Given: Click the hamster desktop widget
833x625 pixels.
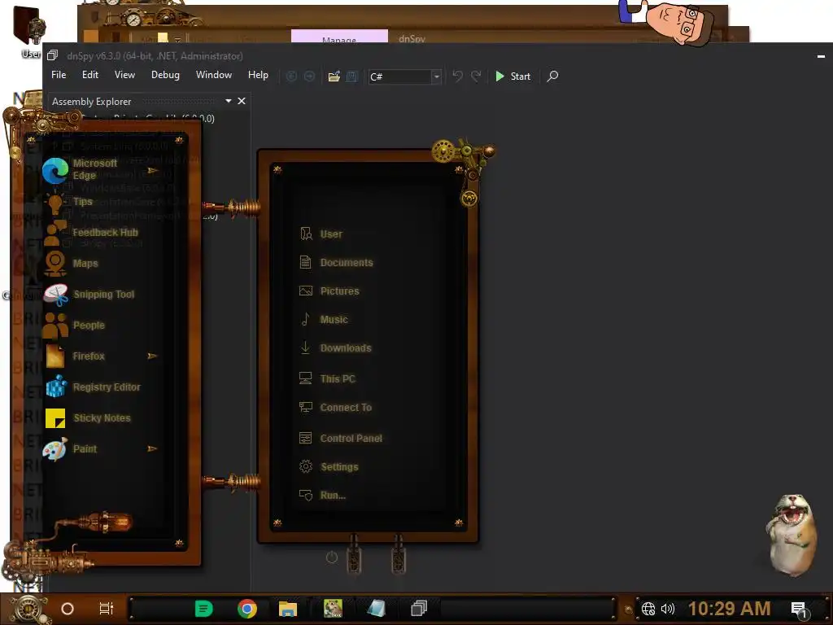Looking at the screenshot, I should pos(791,535).
